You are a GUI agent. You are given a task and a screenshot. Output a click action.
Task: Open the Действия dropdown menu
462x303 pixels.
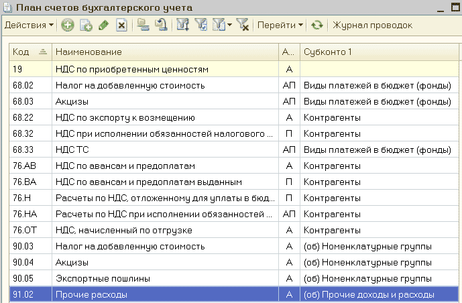click(x=29, y=25)
